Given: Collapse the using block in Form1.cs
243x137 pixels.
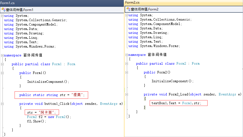Looking at the screenshot, I should tap(2, 16).
